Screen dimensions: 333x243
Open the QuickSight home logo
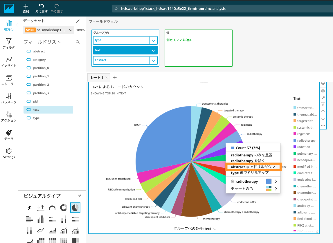click(x=9, y=8)
